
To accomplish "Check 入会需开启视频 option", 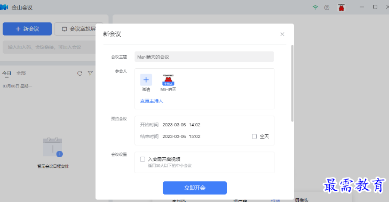I will coord(142,159).
